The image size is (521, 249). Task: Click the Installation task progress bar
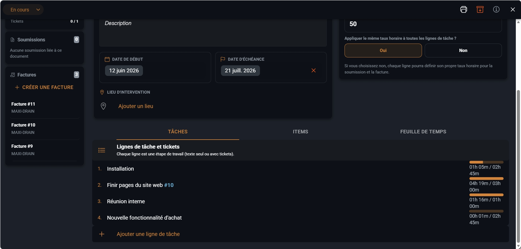coord(486,162)
